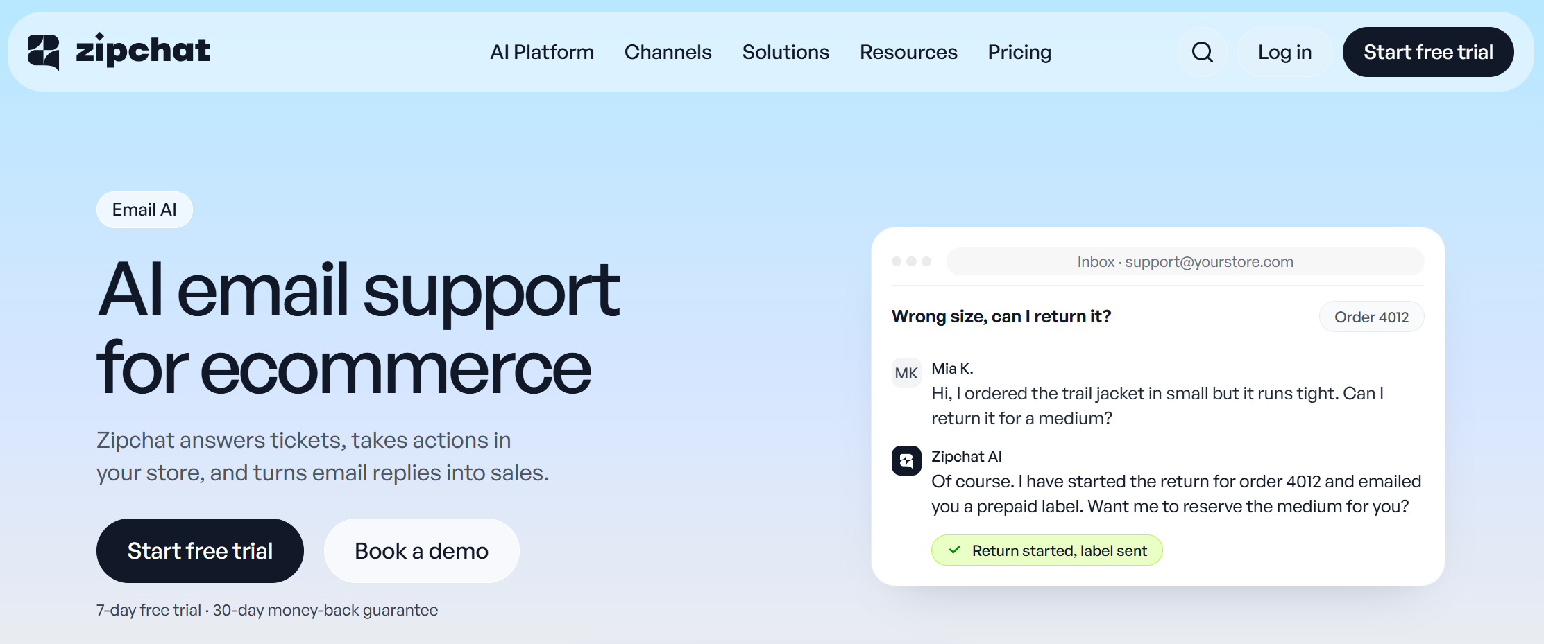Click the Email AI badge

(144, 209)
